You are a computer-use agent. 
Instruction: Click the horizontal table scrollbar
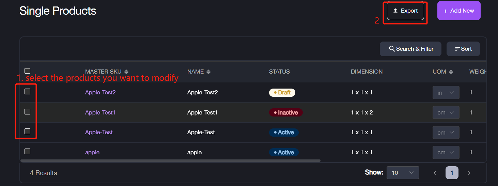[170, 160]
